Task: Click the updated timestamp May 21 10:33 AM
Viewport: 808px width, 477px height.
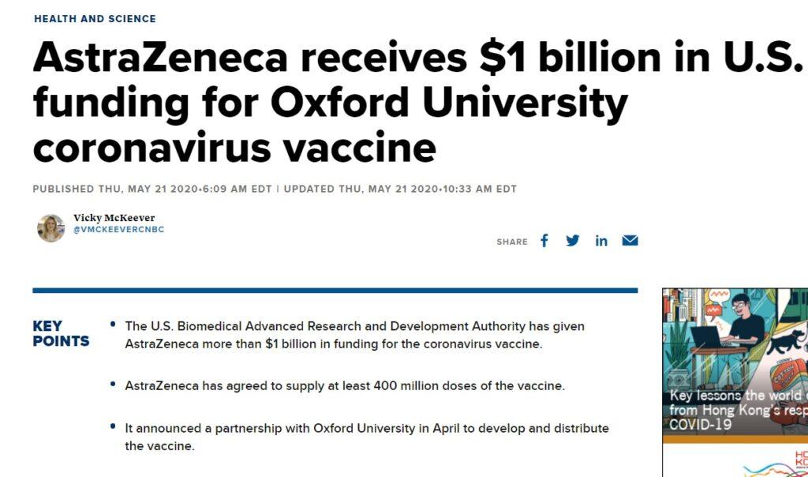Action: point(400,189)
